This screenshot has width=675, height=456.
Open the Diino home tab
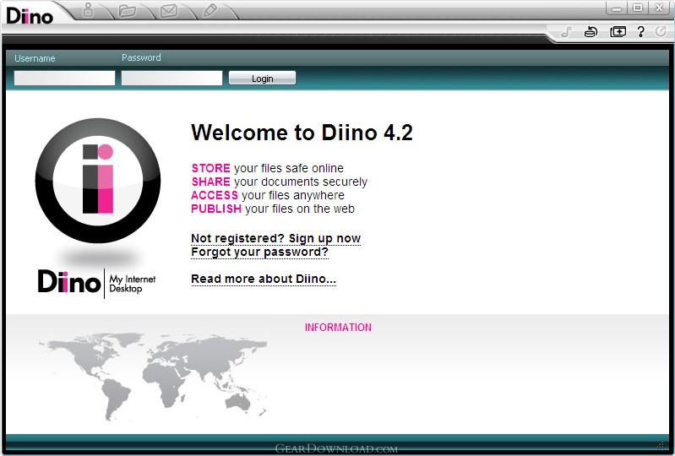pos(30,16)
